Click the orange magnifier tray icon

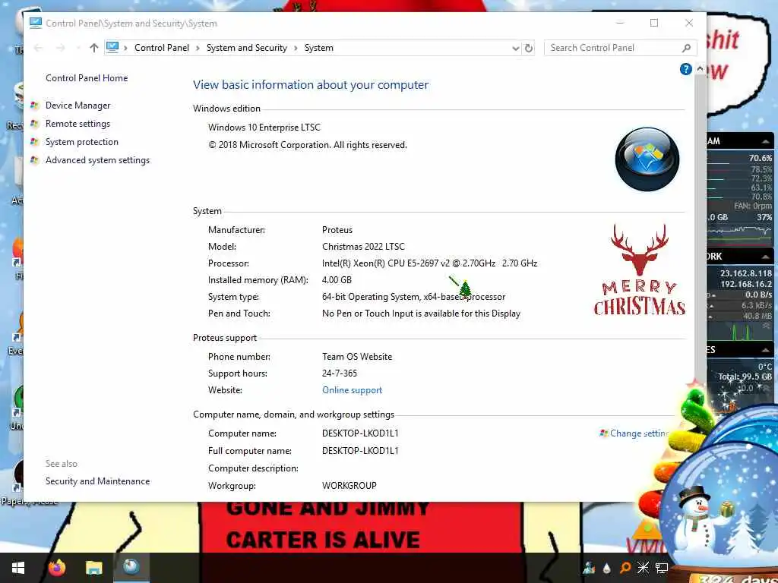pyautogui.click(x=625, y=568)
